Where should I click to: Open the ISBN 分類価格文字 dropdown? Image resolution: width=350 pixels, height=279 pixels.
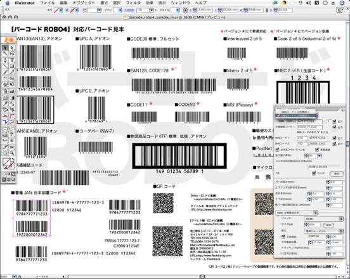297,212
